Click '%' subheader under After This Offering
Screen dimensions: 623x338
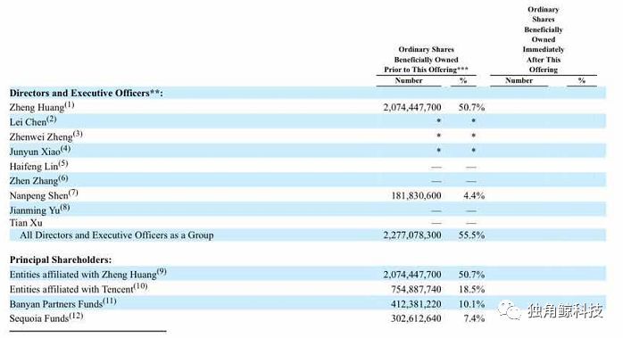[582, 80]
